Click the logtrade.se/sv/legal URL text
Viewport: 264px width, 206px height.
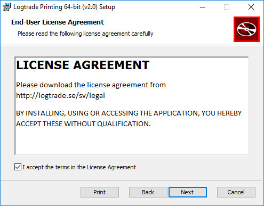[x=60, y=95]
